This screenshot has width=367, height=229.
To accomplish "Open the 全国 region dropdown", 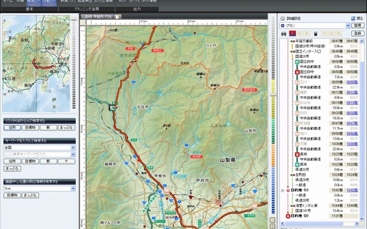I will (x=73, y=148).
